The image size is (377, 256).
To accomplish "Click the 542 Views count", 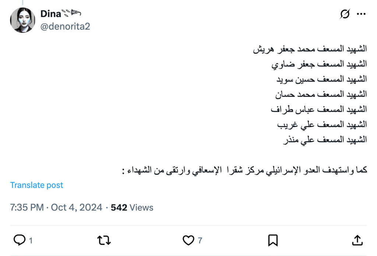I will pyautogui.click(x=132, y=208).
